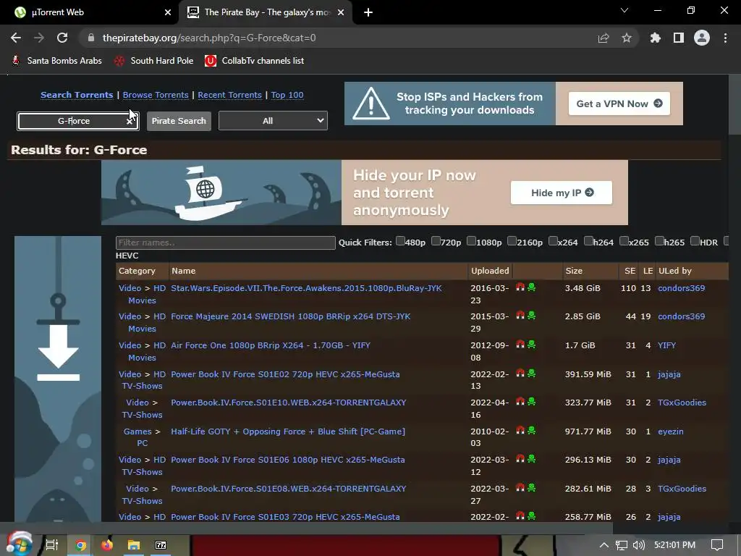Open the tab search chevron in title bar

(624, 10)
